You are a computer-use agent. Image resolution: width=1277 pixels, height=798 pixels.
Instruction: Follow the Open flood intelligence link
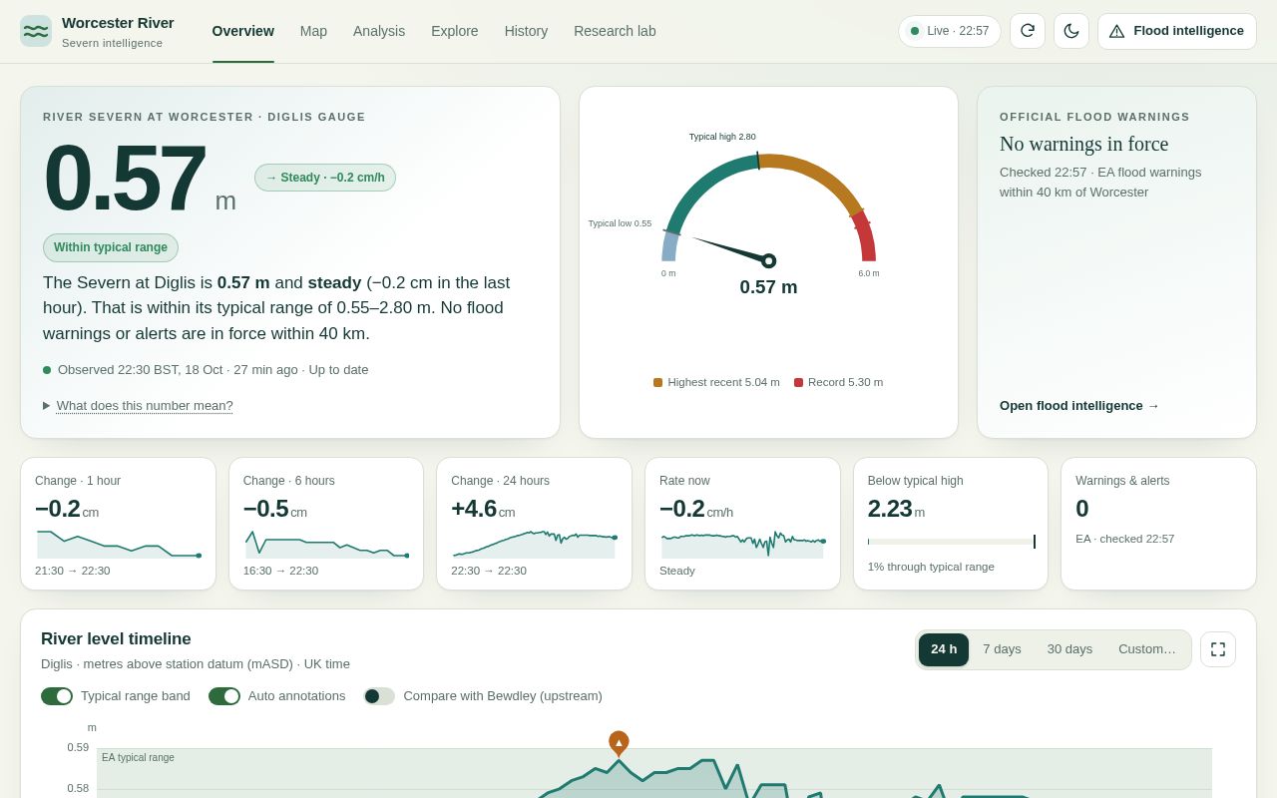(x=1079, y=405)
